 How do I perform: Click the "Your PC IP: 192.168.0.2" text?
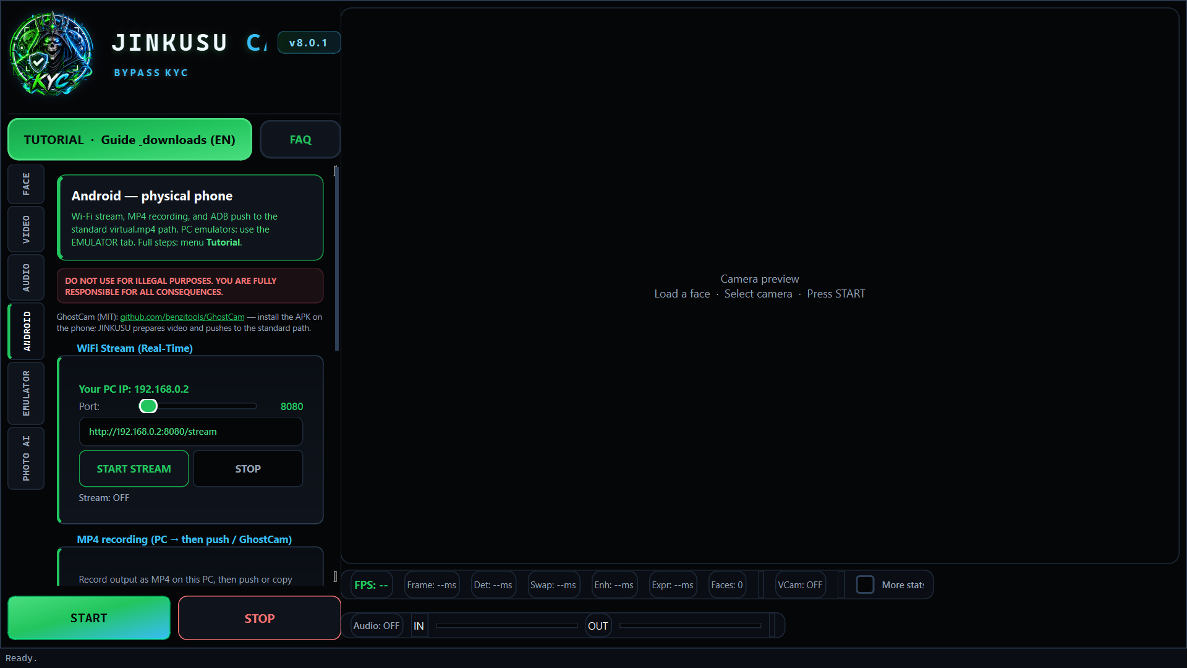pyautogui.click(x=134, y=389)
